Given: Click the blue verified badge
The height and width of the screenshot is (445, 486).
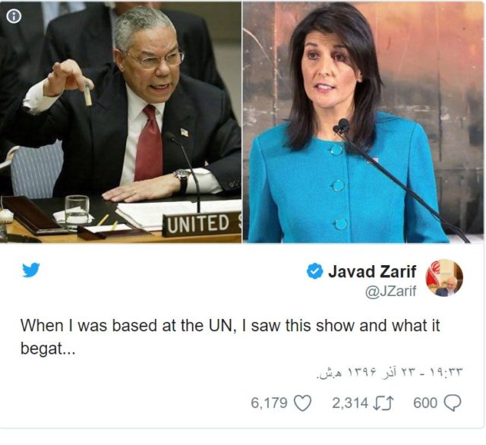Looking at the screenshot, I should 315,271.
